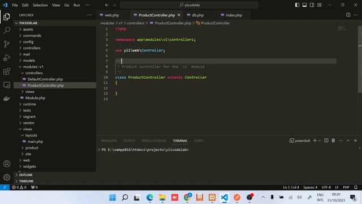Viewport: 362px width, 204px height.
Task: Expand the vendor folder
Action: pyautogui.click(x=55, y=123)
